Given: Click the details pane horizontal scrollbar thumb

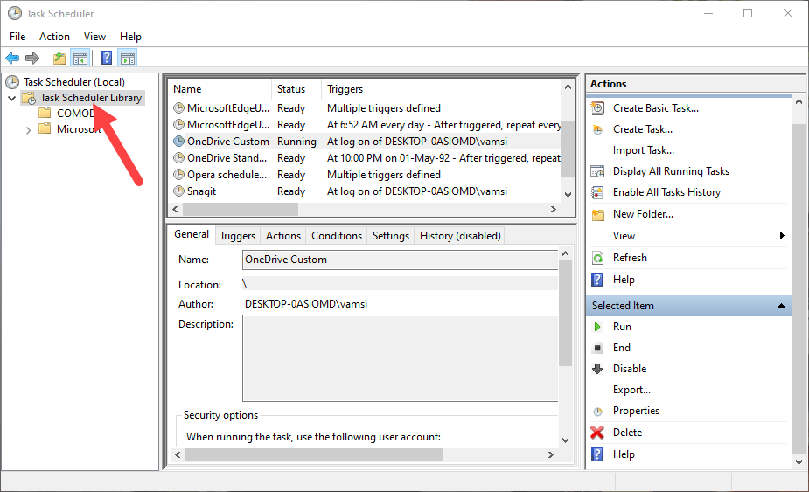Looking at the screenshot, I should coord(314,455).
